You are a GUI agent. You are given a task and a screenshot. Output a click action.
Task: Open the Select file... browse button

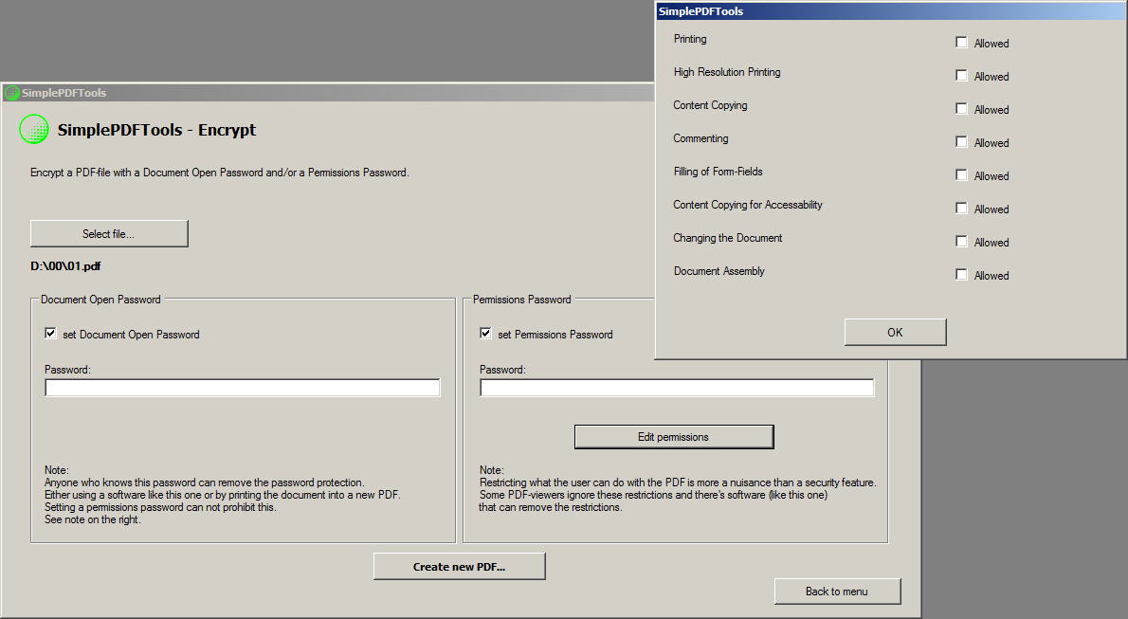click(109, 234)
